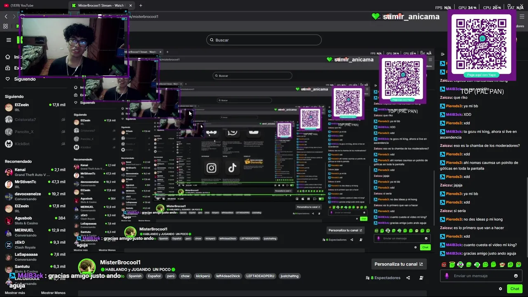This screenshot has width=528, height=297.
Task: Open offline channel Cristorata7 in main sidebar
Action: (x=35, y=120)
